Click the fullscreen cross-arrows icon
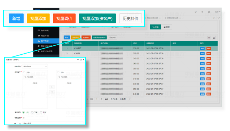This screenshot has height=131, width=230. coord(209,12)
